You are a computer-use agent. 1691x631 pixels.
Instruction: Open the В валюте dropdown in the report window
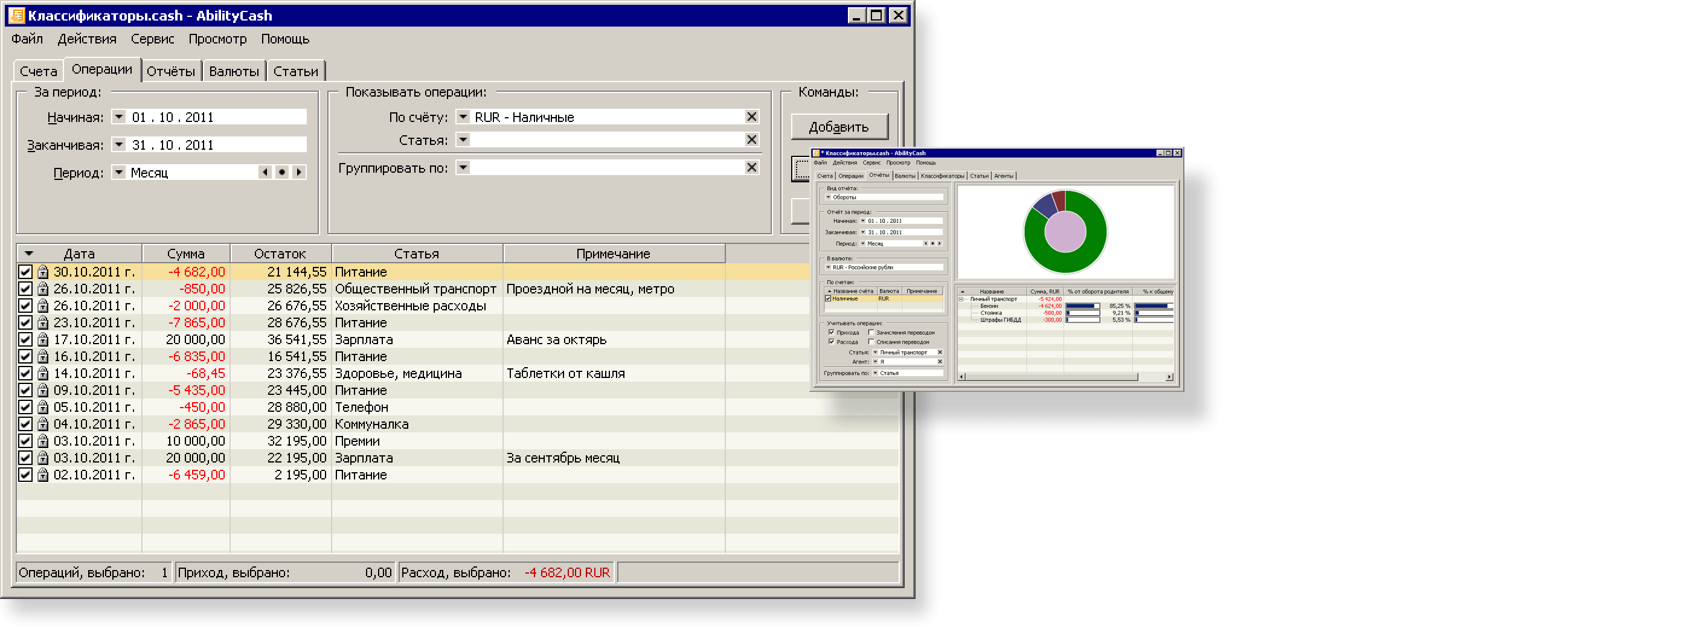point(828,267)
